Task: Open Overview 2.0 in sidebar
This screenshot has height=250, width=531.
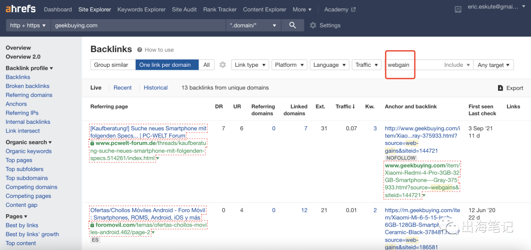Action: coord(23,56)
